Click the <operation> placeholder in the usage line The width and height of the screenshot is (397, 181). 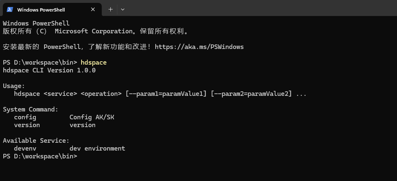[101, 94]
